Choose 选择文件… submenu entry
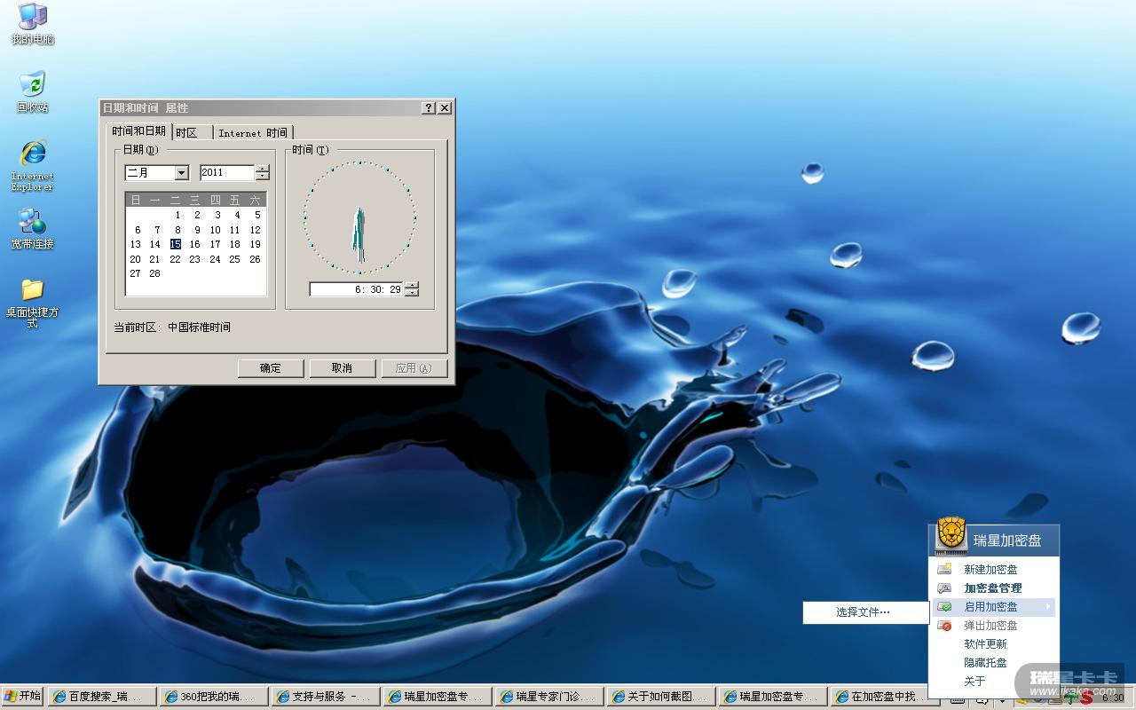Viewport: 1136px width, 710px height. click(x=863, y=612)
